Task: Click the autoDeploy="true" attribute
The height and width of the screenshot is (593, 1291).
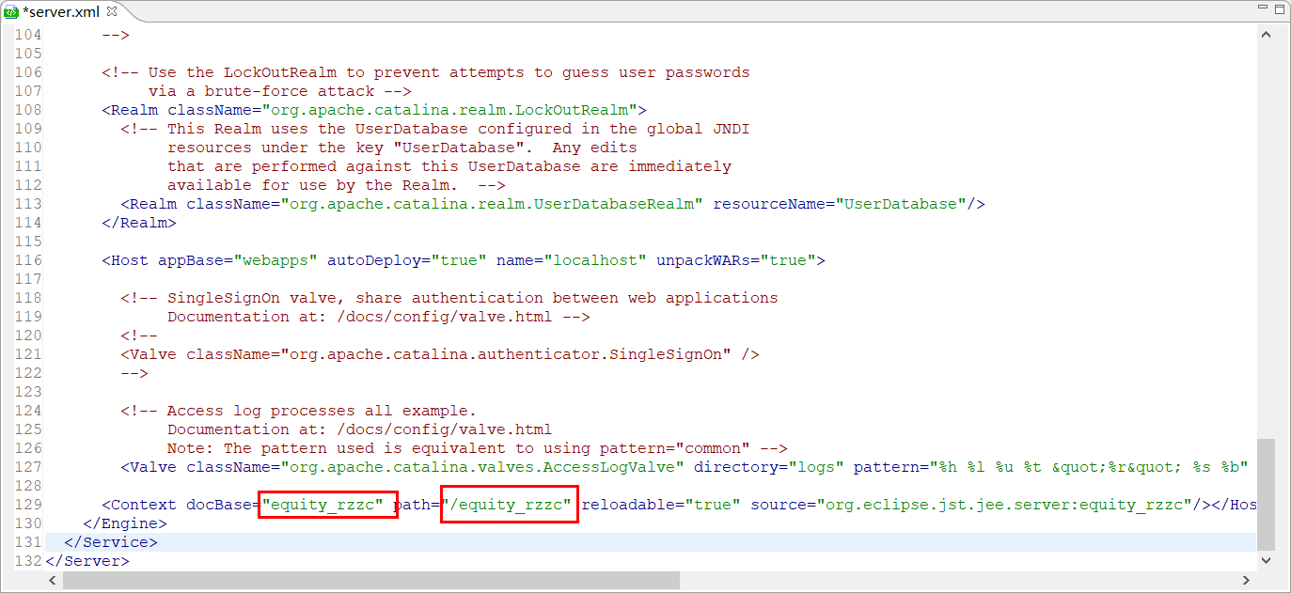Action: [x=407, y=260]
